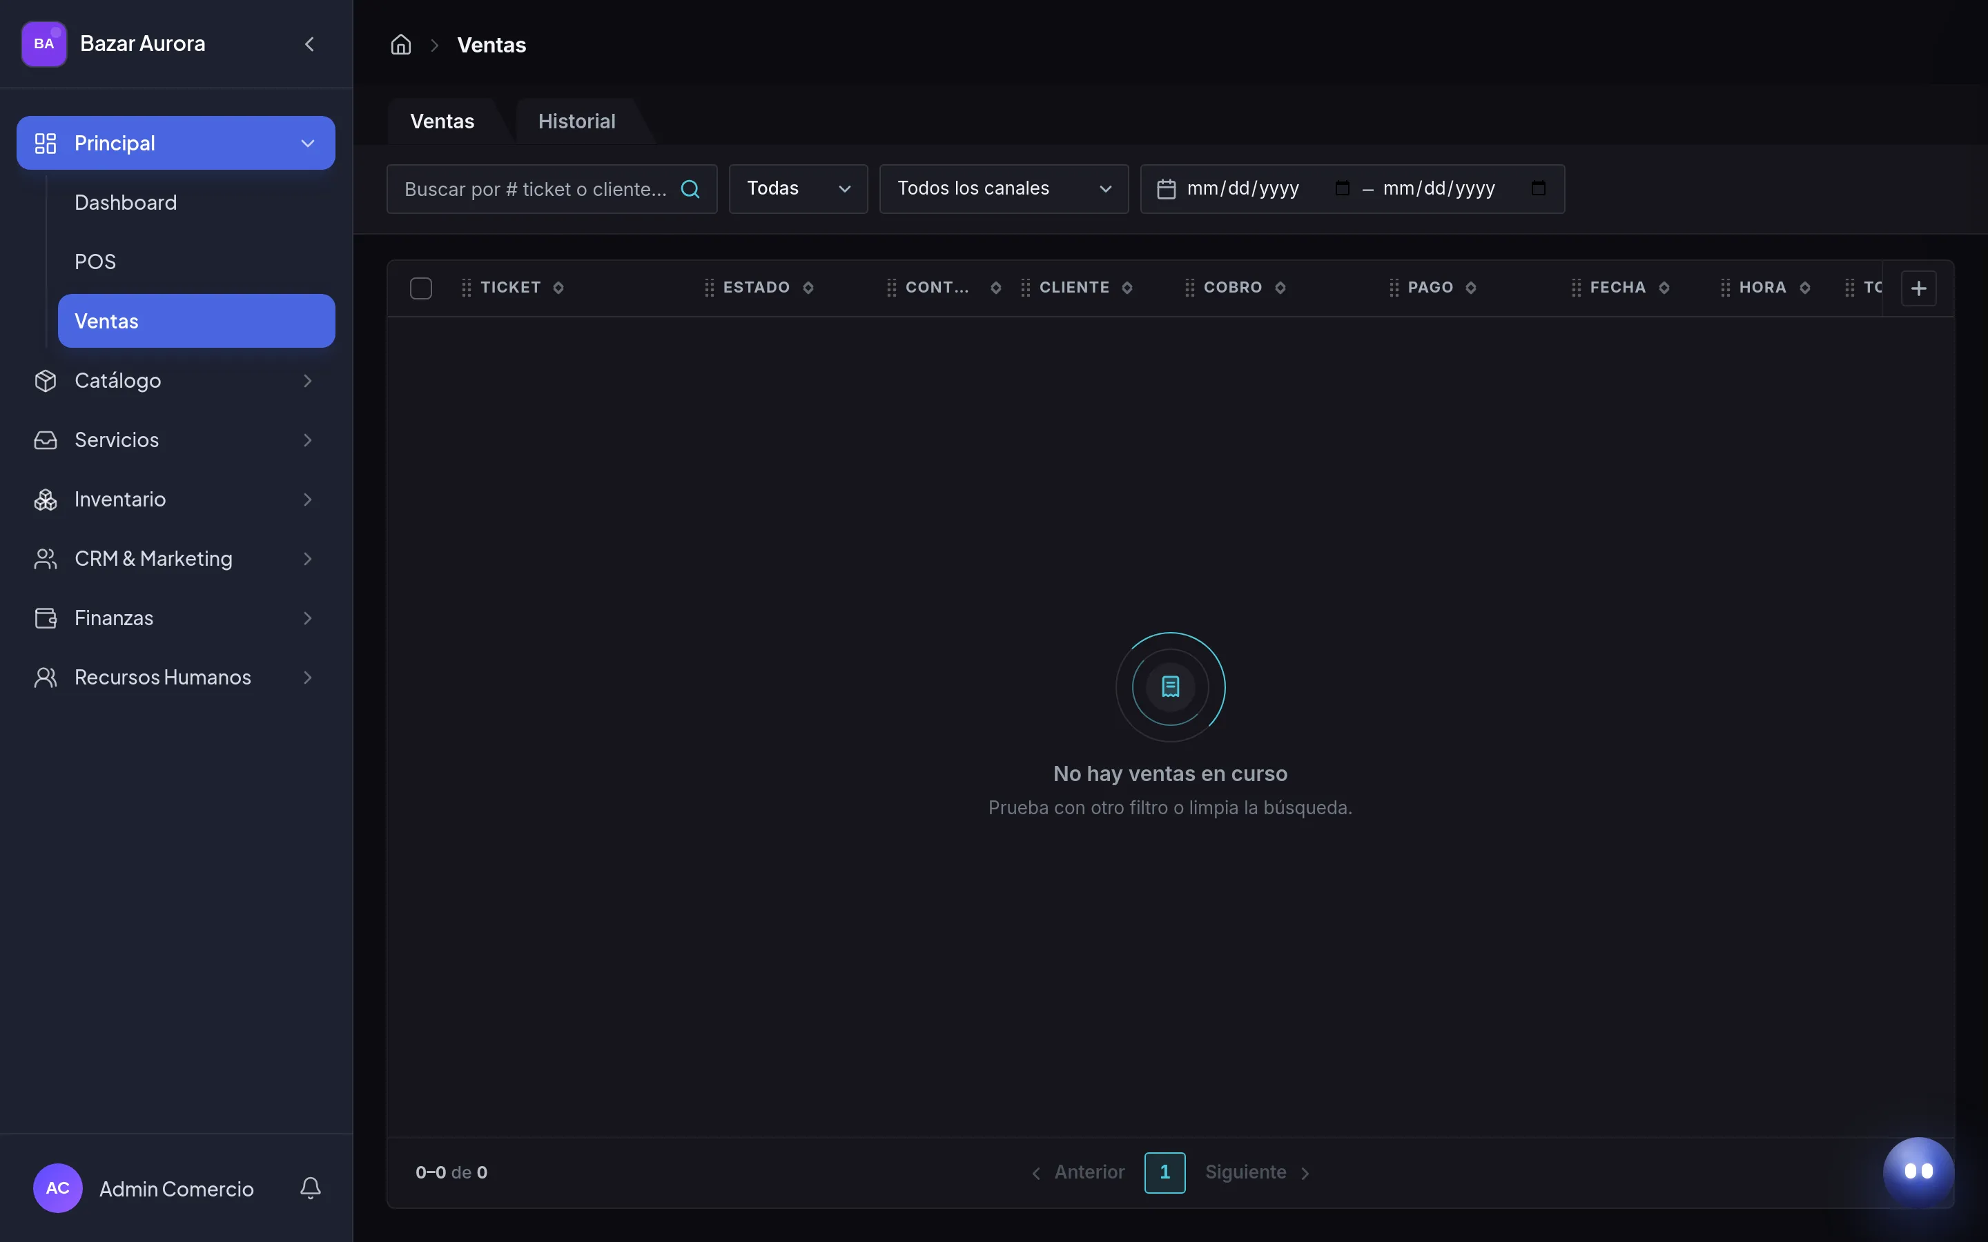Screen dimensions: 1988x1242
Task: Click the search magnifier icon
Action: pos(691,189)
